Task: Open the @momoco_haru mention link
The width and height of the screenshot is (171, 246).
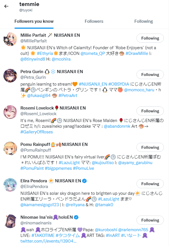Action: (x=139, y=90)
